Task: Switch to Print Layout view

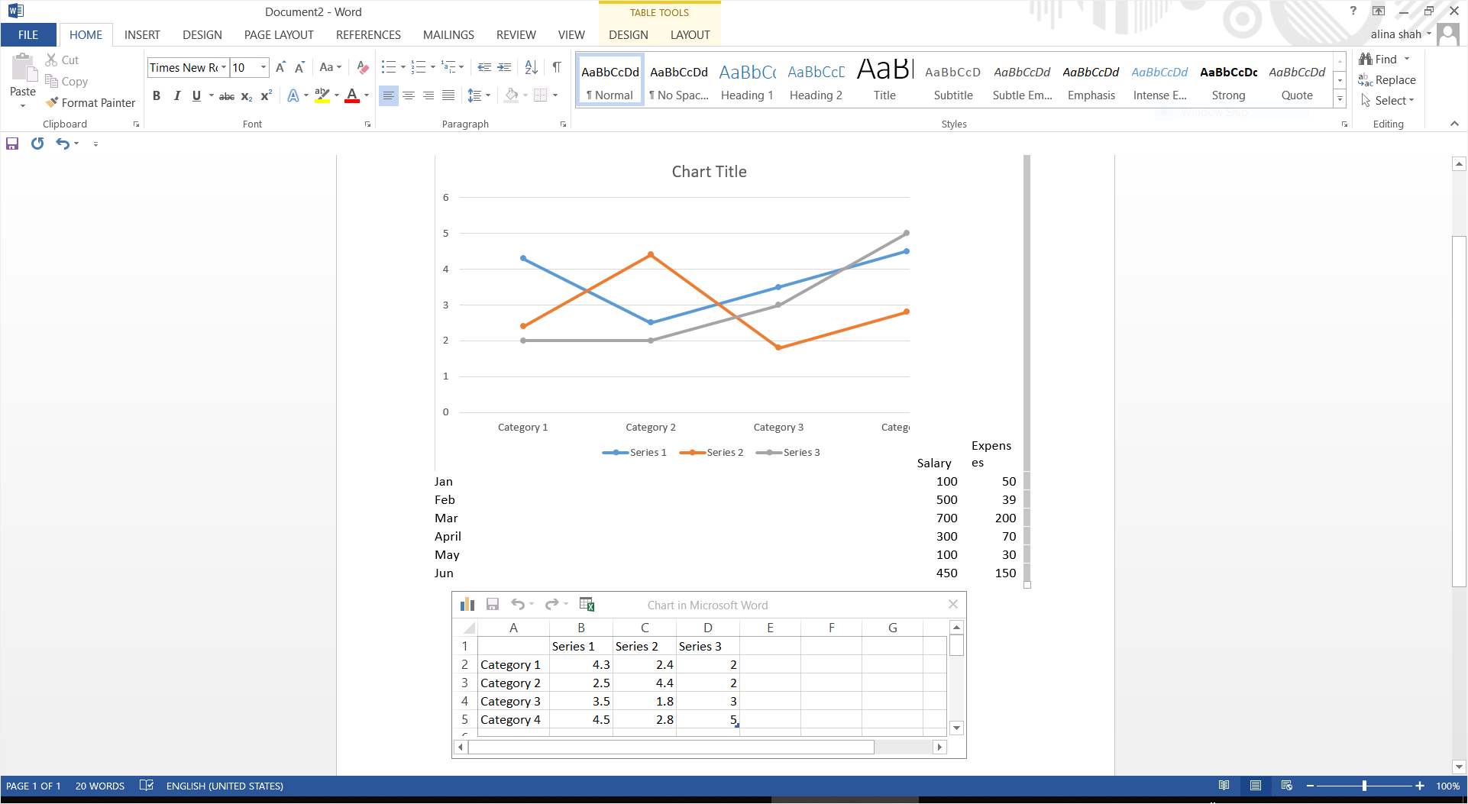Action: click(x=1256, y=786)
